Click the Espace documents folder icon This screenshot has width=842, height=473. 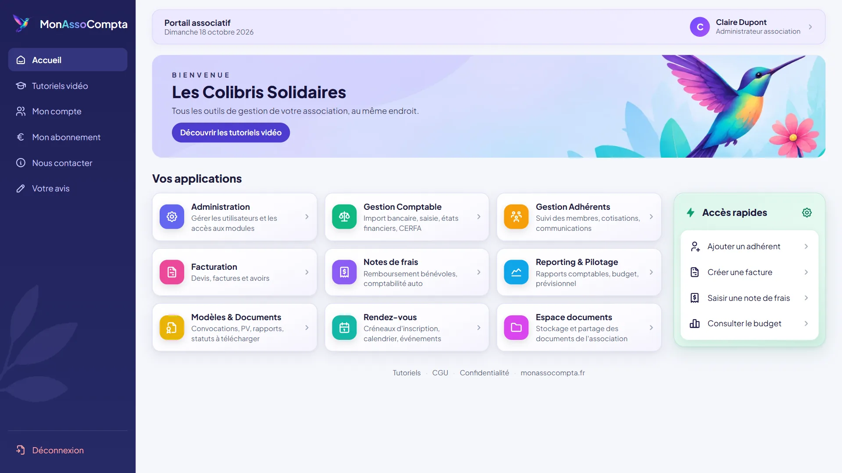pos(516,328)
